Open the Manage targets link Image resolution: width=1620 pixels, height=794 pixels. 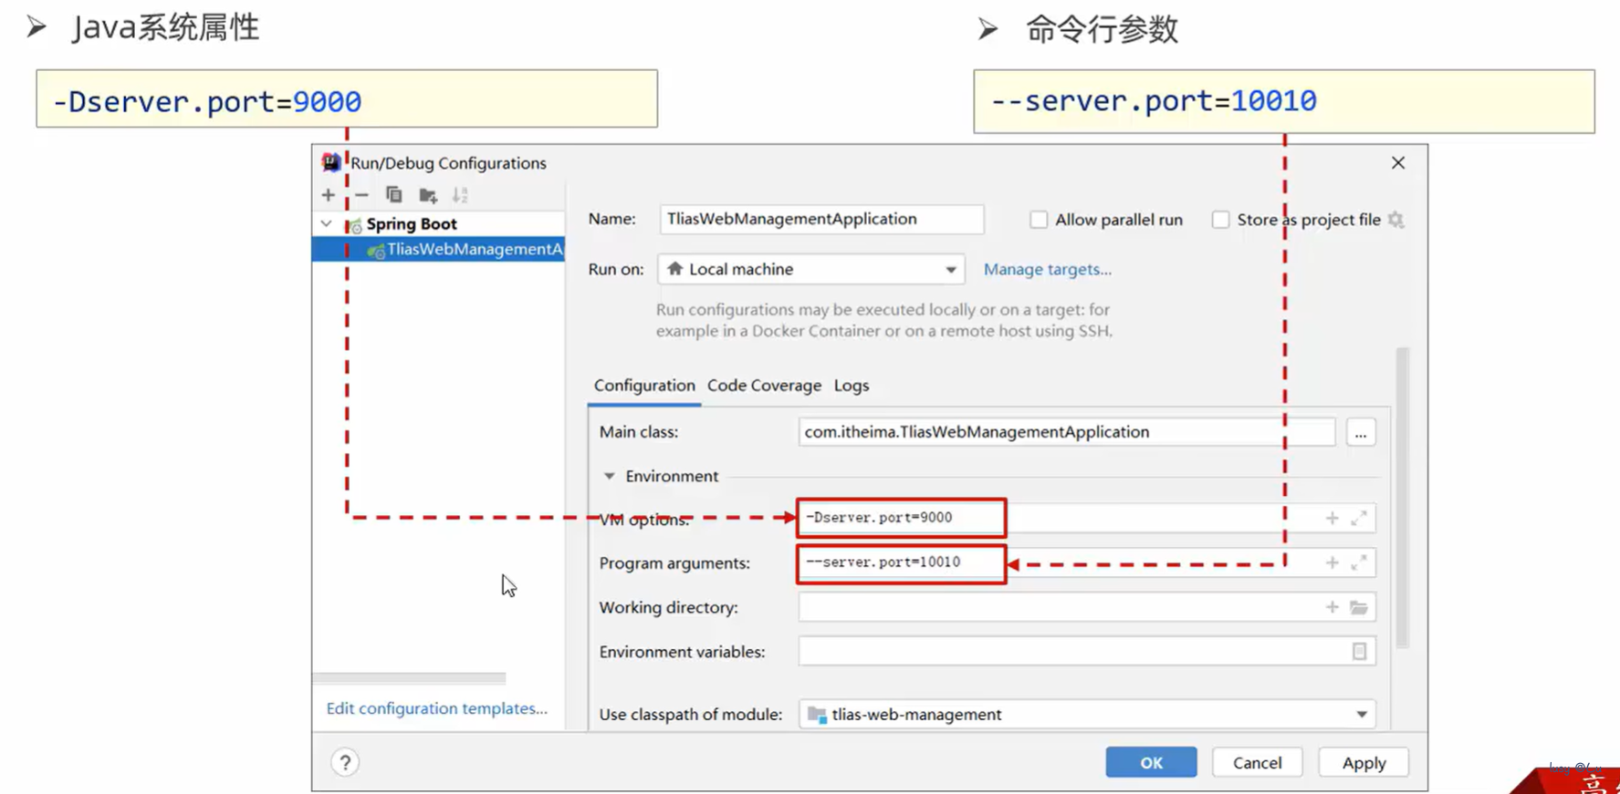tap(1047, 269)
